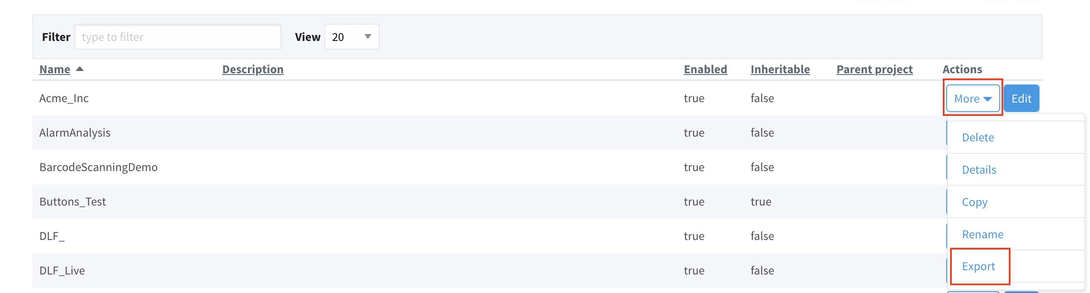This screenshot has width=1090, height=293.
Task: Select Rename in the More menu
Action: 982,234
